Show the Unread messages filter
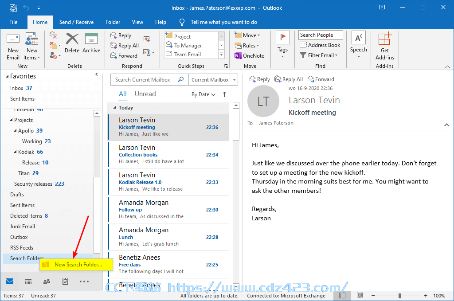The height and width of the screenshot is (301, 454). tap(145, 94)
